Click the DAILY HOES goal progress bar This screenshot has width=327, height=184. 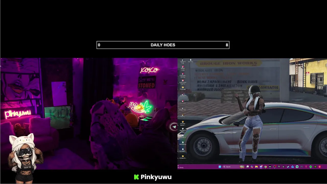(x=163, y=45)
